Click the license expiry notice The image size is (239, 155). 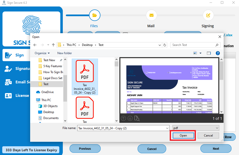pos(31,150)
